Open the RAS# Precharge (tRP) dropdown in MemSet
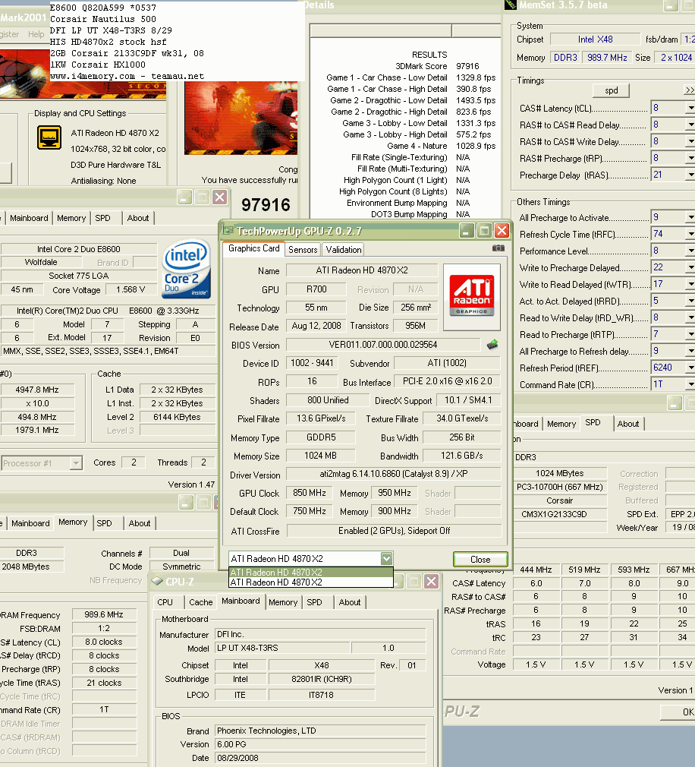The image size is (695, 767). pyautogui.click(x=690, y=158)
